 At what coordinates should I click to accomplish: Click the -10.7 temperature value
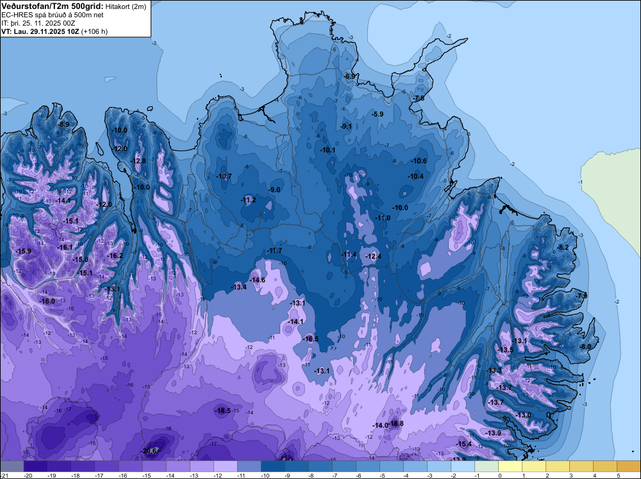(224, 176)
